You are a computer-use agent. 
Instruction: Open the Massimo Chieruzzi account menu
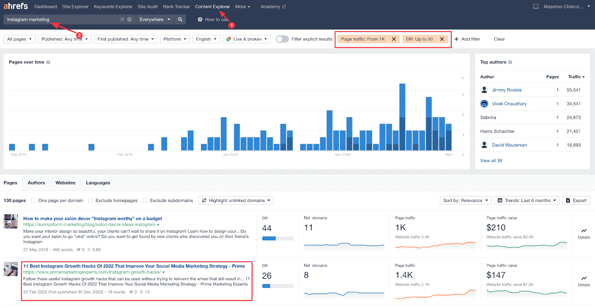[x=567, y=7]
